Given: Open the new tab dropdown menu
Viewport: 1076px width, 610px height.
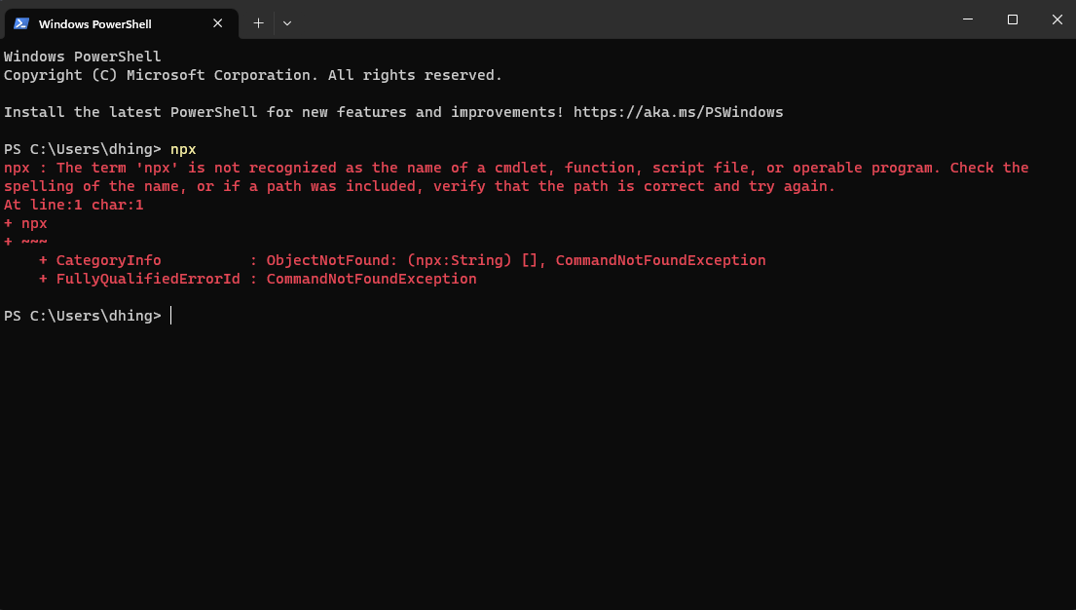Looking at the screenshot, I should (x=286, y=22).
